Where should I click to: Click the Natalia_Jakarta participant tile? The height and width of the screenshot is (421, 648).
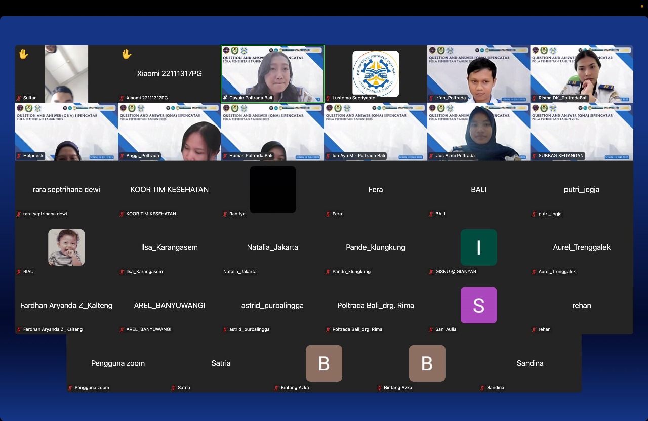(272, 247)
